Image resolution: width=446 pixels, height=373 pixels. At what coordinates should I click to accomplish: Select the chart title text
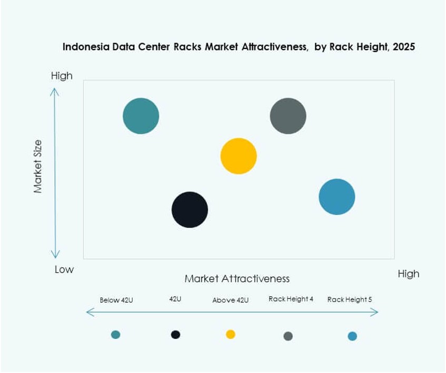point(238,46)
